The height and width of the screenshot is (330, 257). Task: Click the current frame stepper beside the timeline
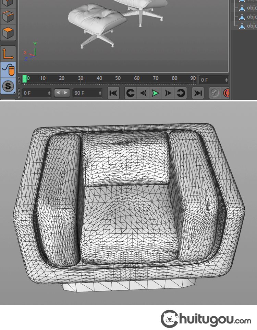[x=226, y=80]
